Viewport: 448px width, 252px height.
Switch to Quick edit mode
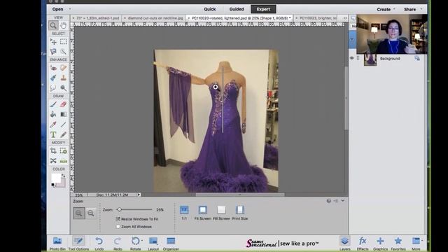pos(210,9)
